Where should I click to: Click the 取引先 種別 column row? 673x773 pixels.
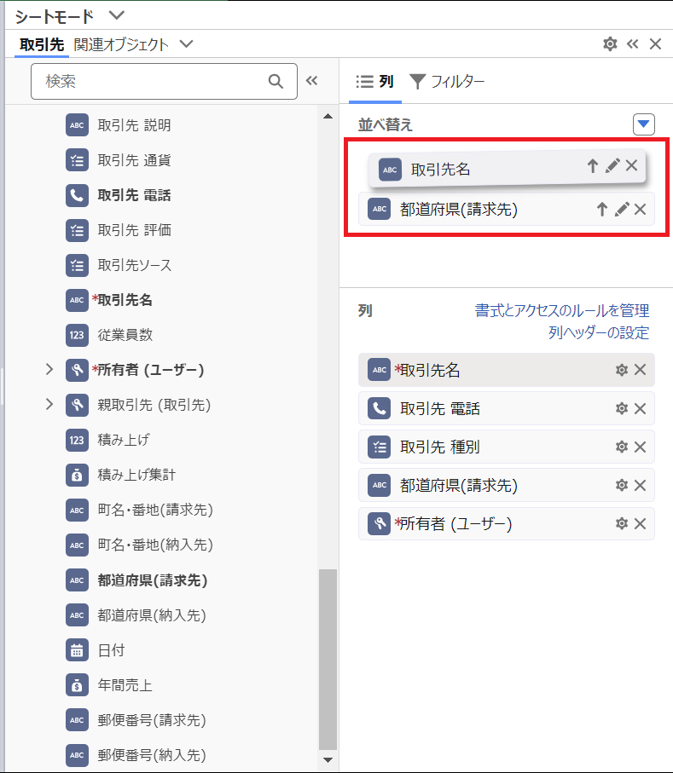[x=506, y=447]
